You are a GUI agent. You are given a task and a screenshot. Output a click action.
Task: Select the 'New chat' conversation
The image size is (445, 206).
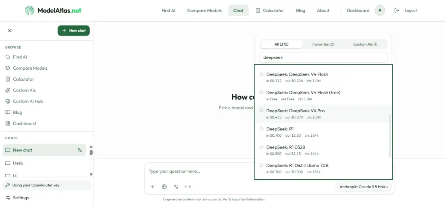click(x=44, y=150)
